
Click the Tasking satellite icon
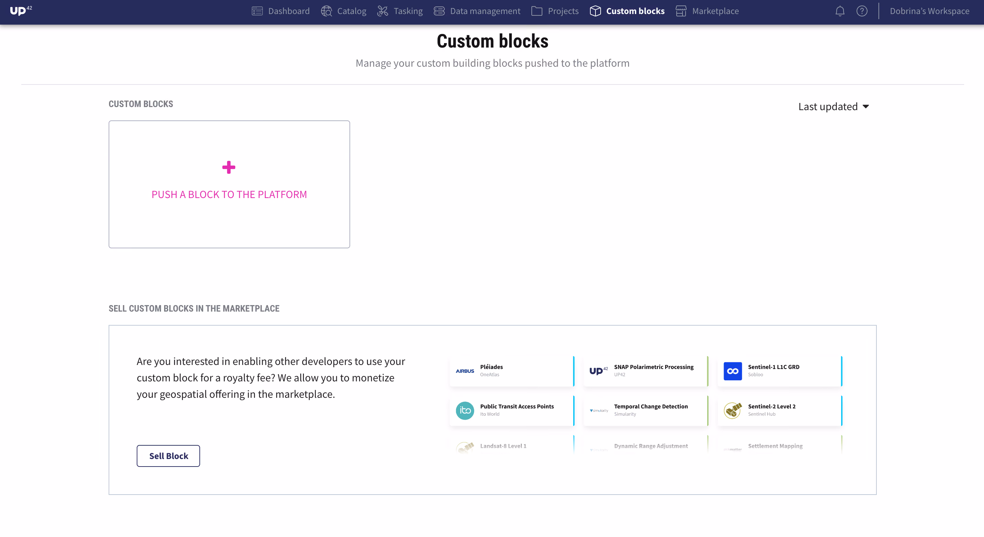point(383,11)
